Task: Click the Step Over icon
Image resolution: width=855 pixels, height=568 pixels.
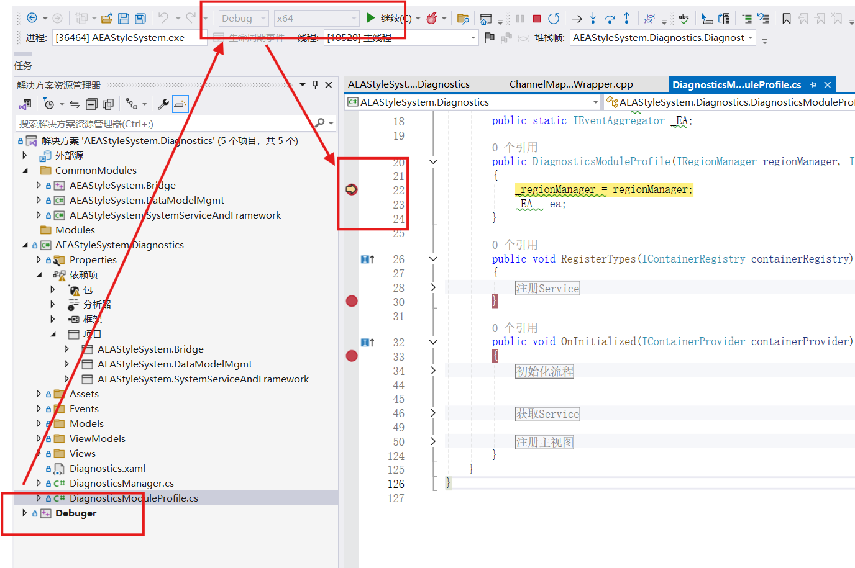Action: pyautogui.click(x=610, y=19)
